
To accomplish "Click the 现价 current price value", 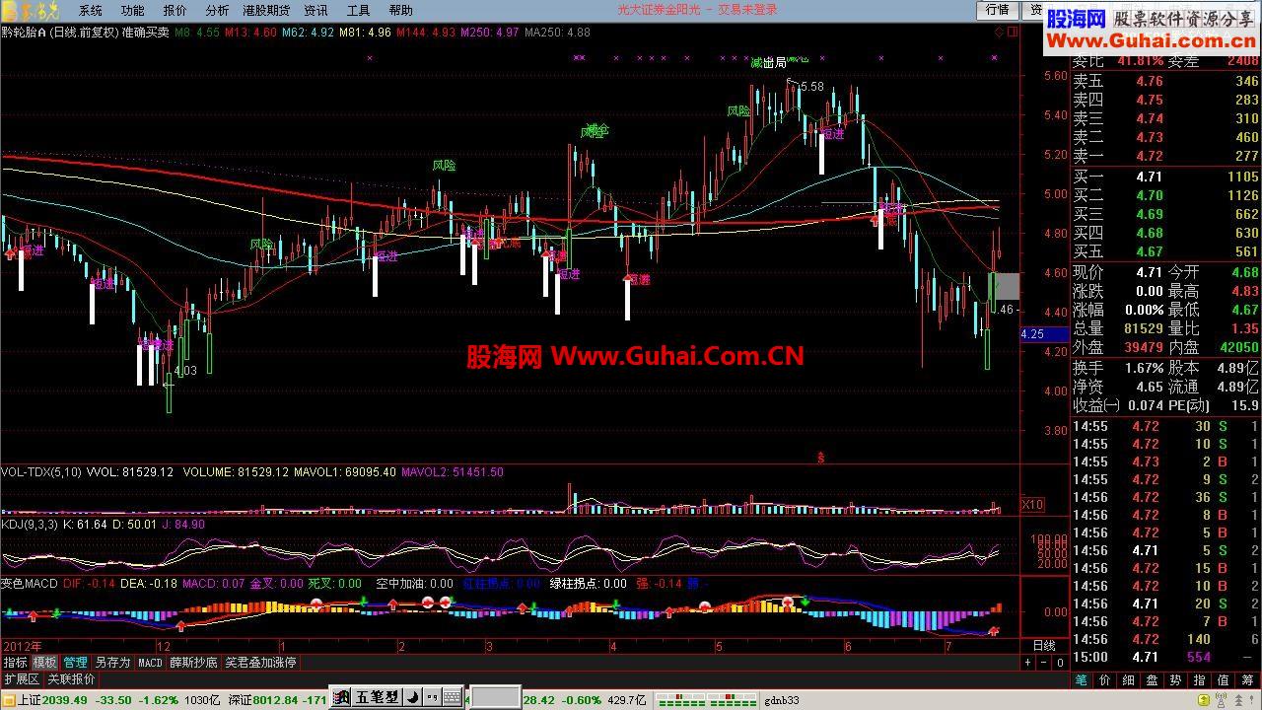I will (1148, 272).
